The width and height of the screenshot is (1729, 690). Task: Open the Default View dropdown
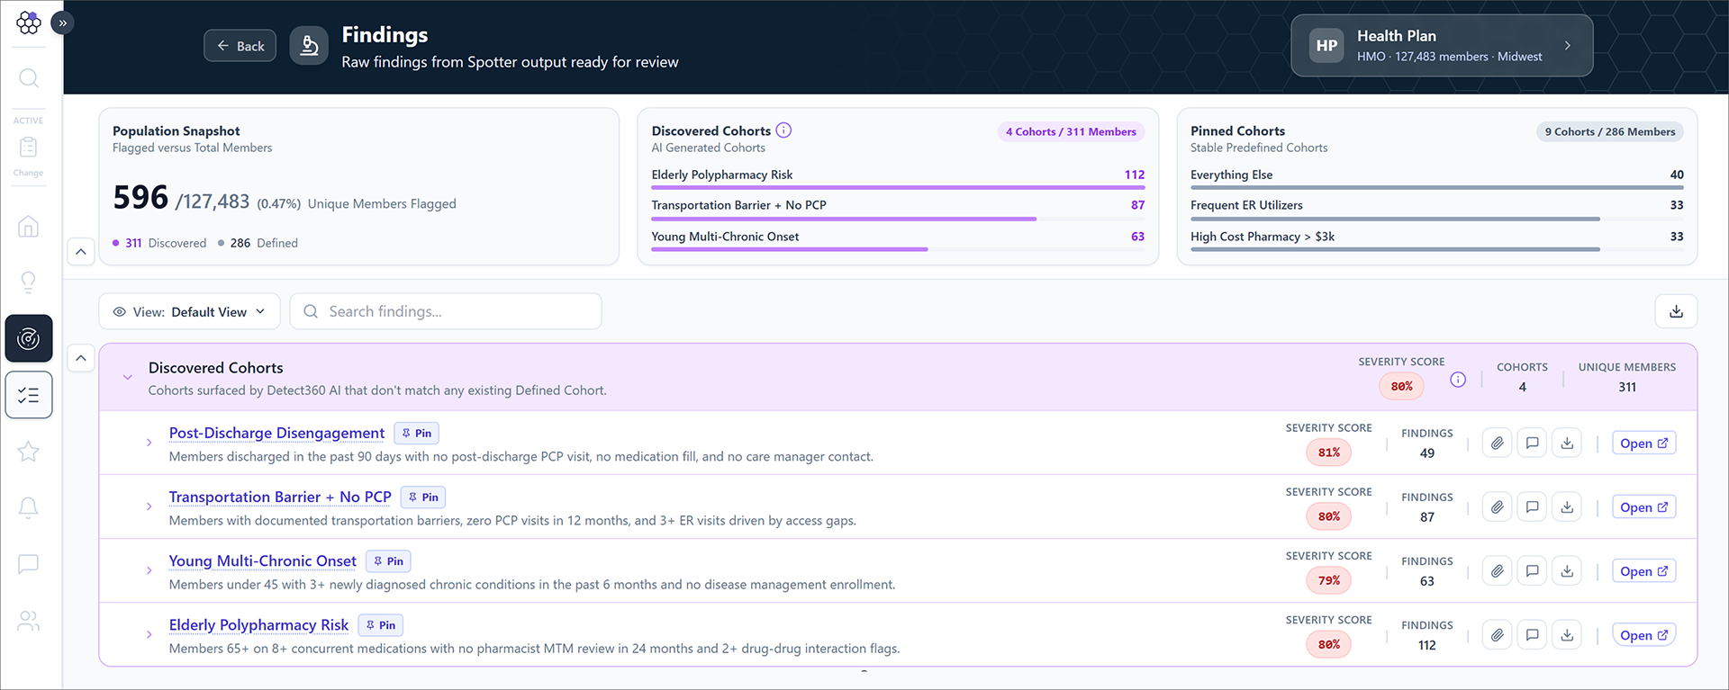tap(189, 311)
